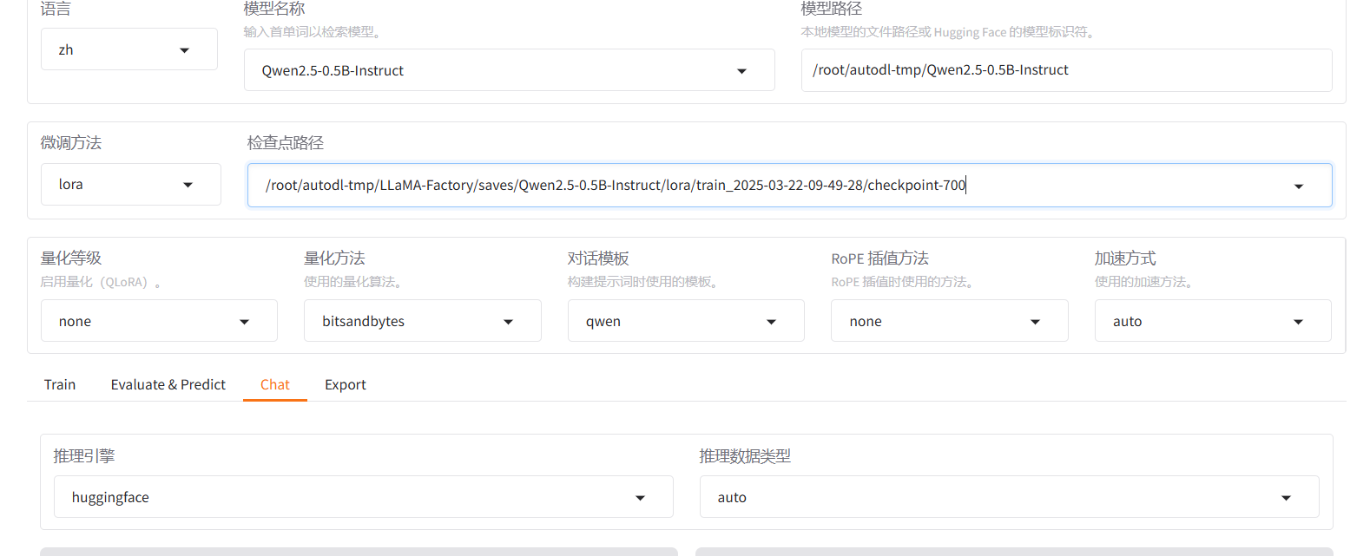The height and width of the screenshot is (556, 1370).
Task: Click the arrow icon in 检查点路径
Action: 1298,186
